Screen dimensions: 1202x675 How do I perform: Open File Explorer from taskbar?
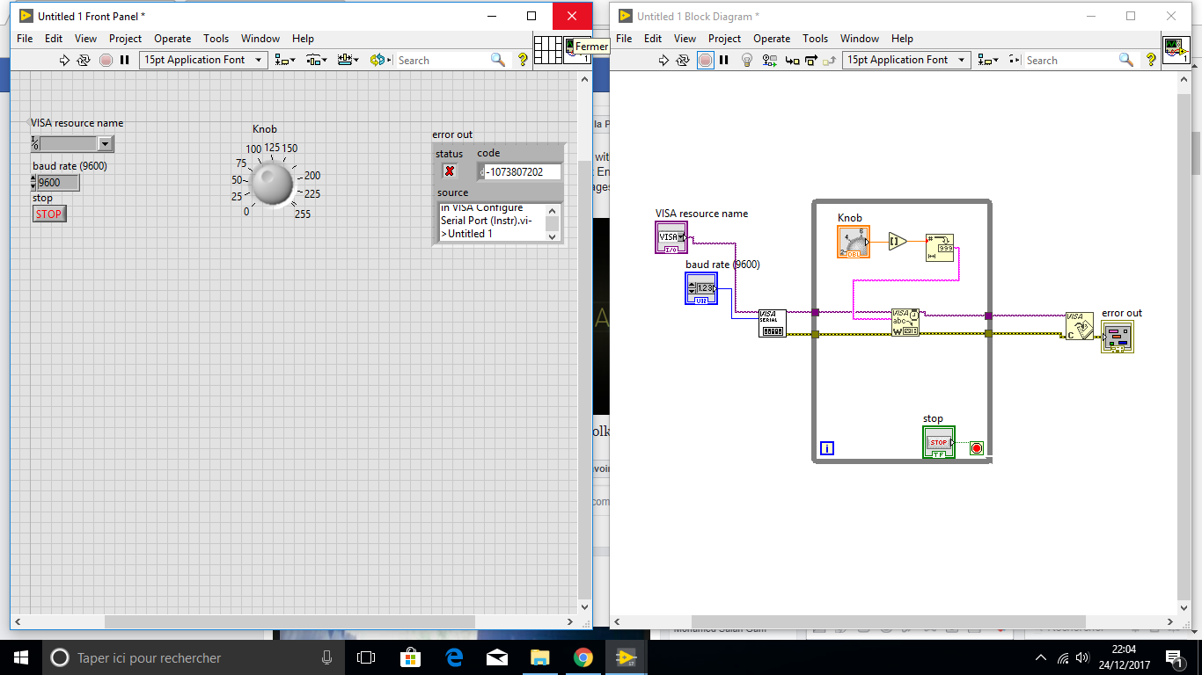click(x=539, y=657)
